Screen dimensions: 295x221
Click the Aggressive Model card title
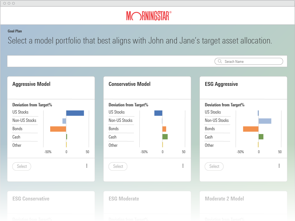[x=31, y=84]
